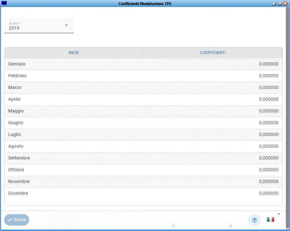Viewport: 290px width, 231px height.
Task: Edit the Luglio coefficient value 0,000000
Action: click(269, 135)
